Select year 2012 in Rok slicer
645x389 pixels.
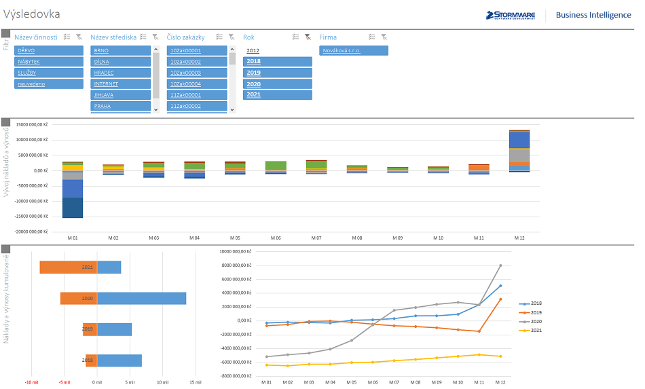(278, 51)
